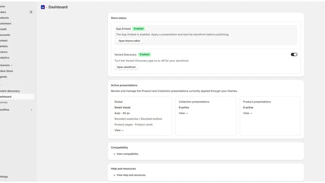
Task: View Collection presentations link
Action: 183,113
